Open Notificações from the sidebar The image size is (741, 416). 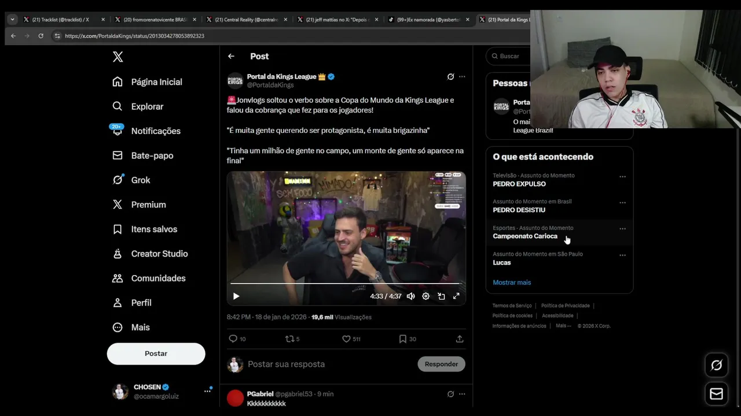point(146,131)
